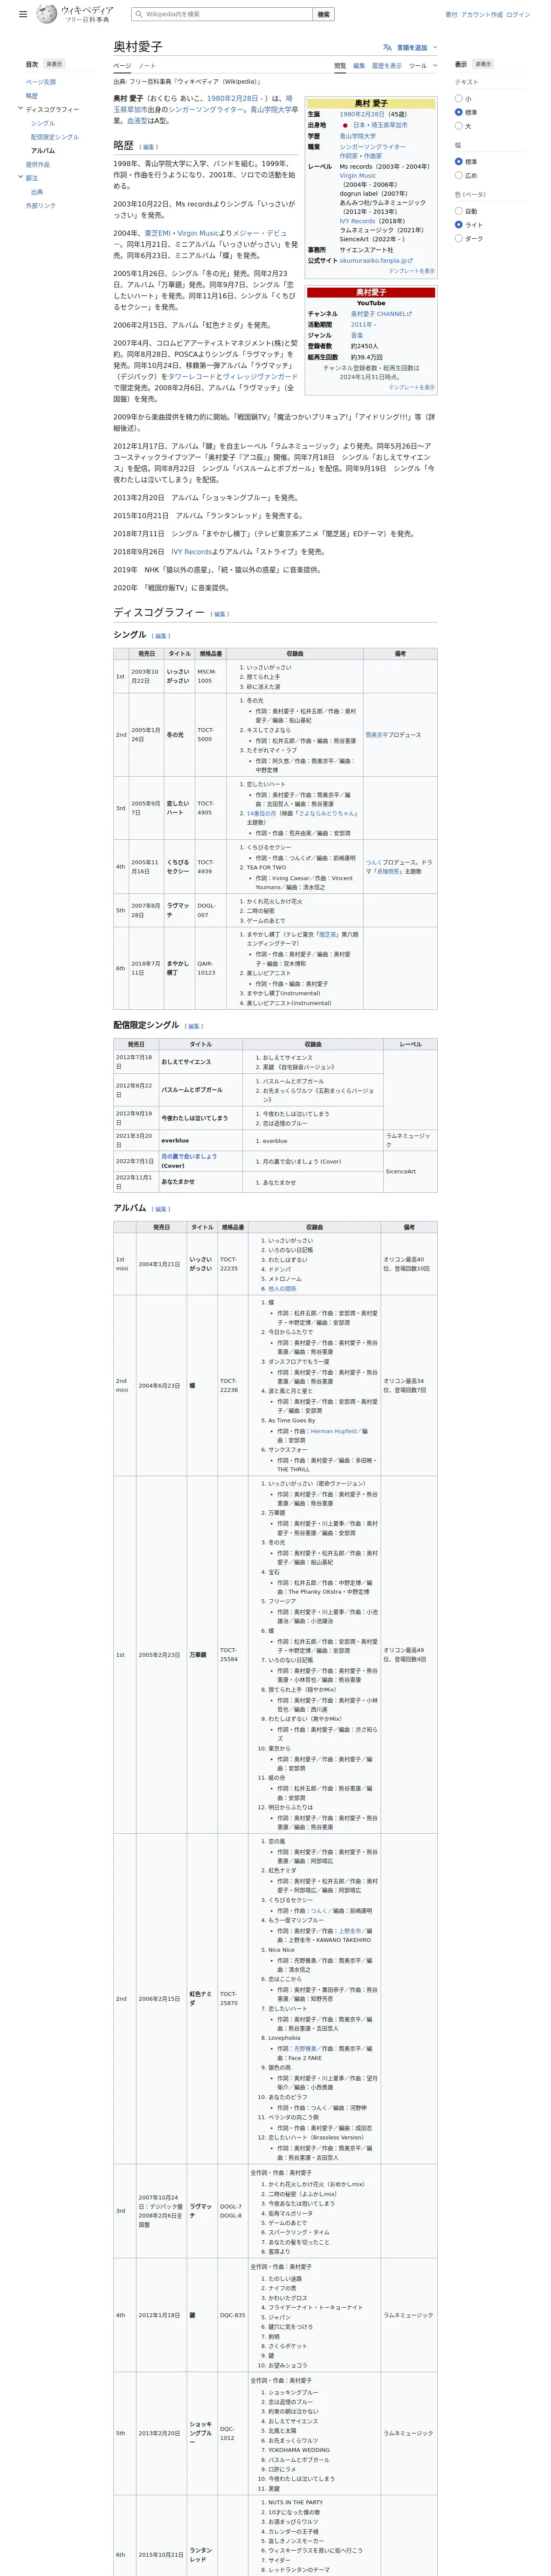Open the Virgin Music link in infobox
Viewport: 551px width, 2576px height.
pos(358,175)
